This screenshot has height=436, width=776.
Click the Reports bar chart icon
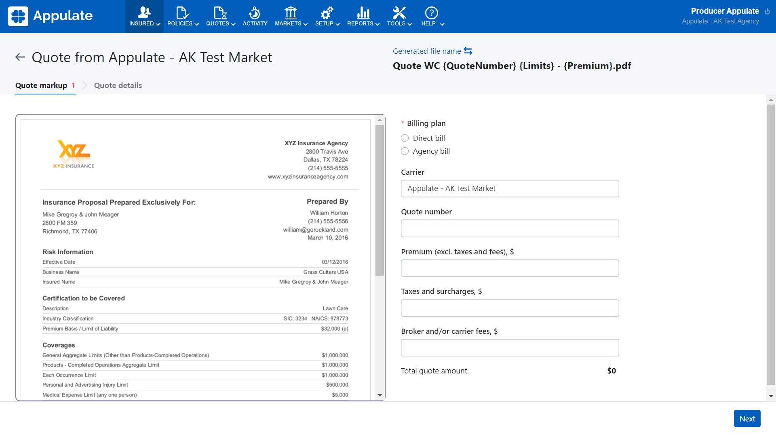point(363,13)
